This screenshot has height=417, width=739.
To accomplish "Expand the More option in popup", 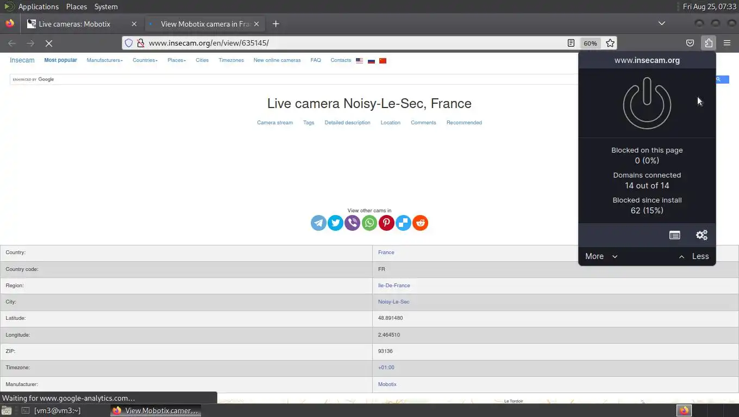I will click(602, 256).
